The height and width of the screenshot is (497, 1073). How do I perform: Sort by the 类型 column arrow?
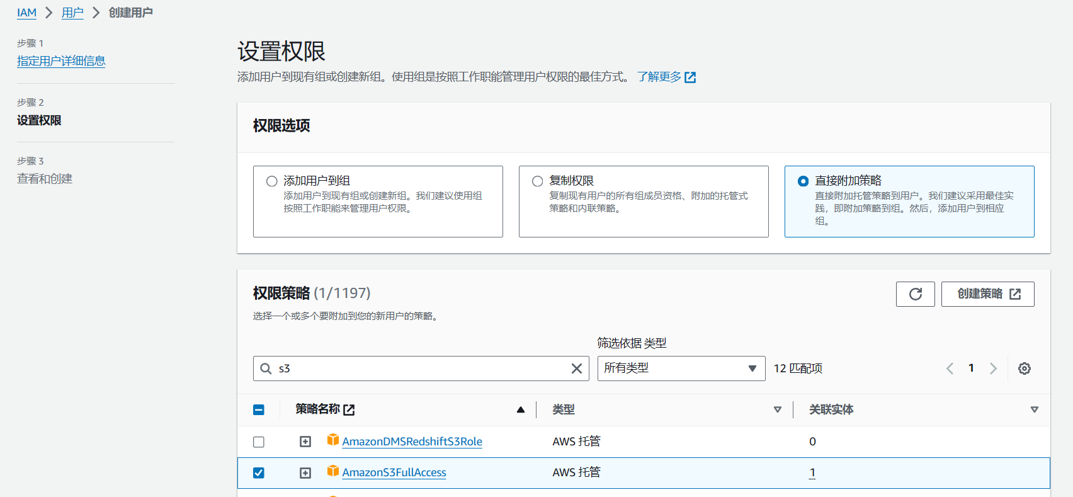778,410
